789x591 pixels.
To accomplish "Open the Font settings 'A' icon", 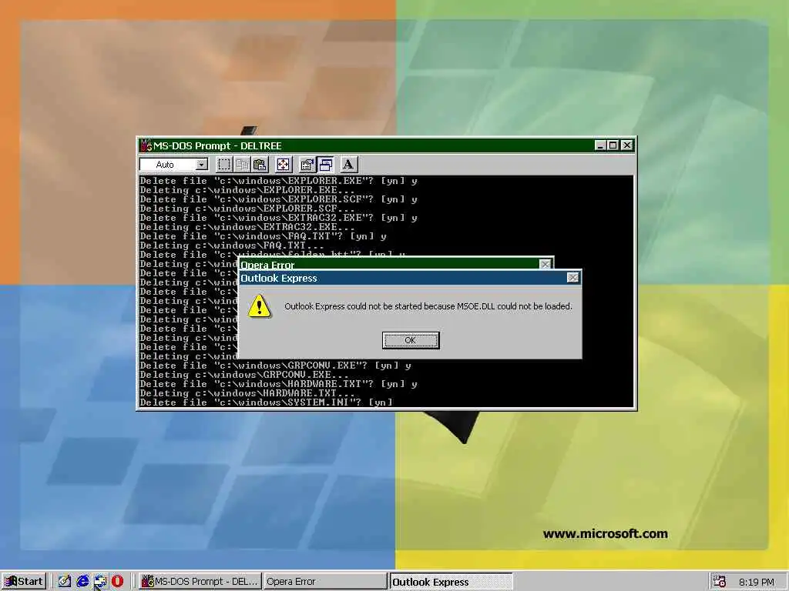I will click(x=348, y=165).
